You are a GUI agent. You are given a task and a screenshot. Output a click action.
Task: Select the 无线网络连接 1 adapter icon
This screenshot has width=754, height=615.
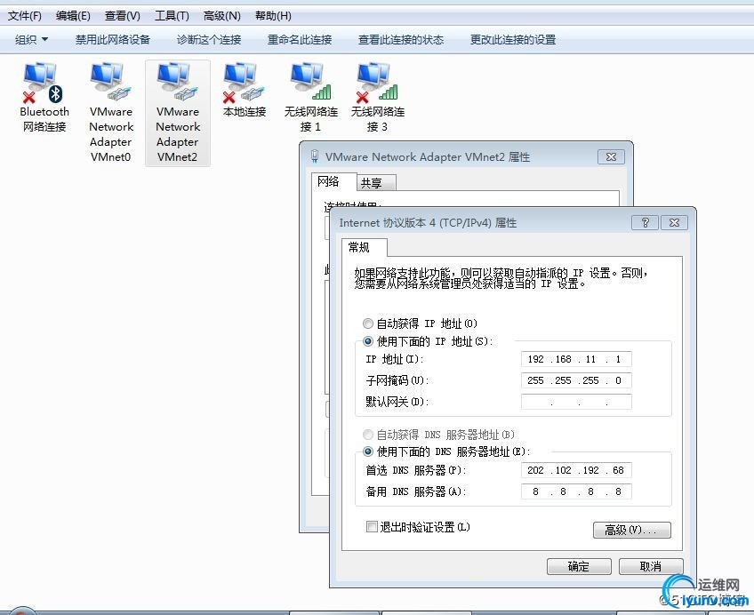pos(310,97)
